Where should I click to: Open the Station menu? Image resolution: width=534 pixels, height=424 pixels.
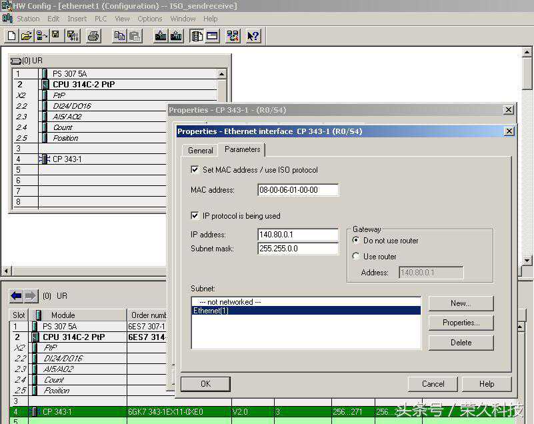coord(28,19)
